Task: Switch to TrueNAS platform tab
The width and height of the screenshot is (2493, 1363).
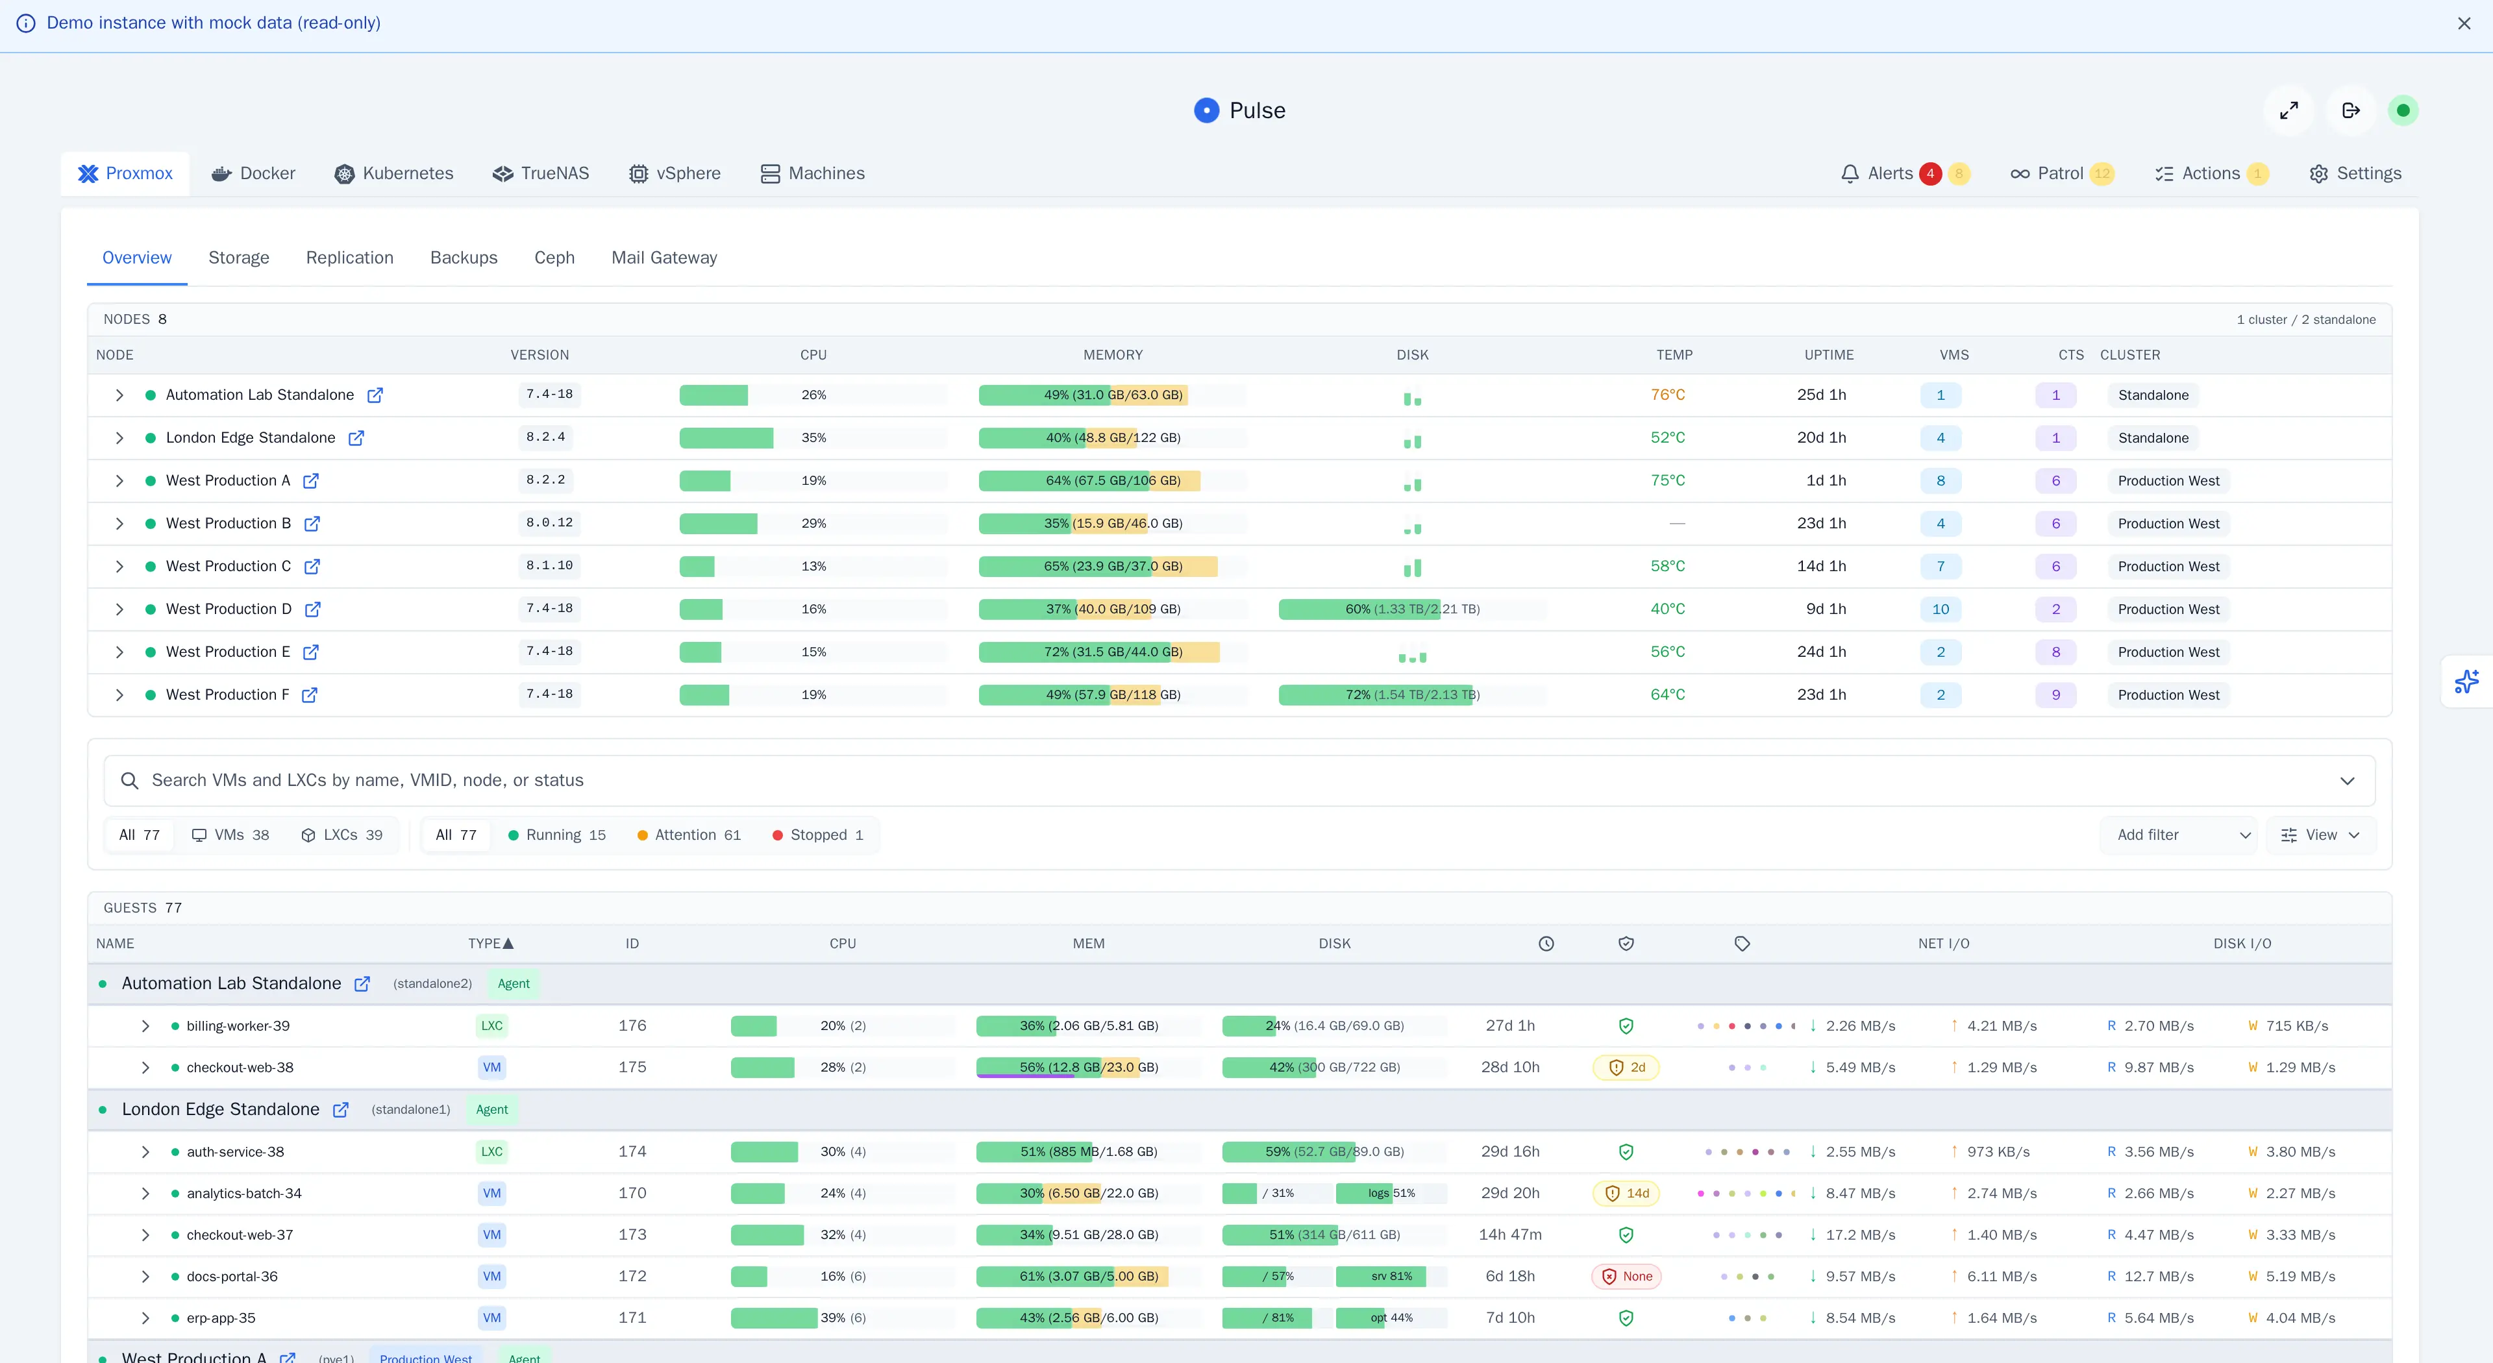Action: tap(541, 173)
